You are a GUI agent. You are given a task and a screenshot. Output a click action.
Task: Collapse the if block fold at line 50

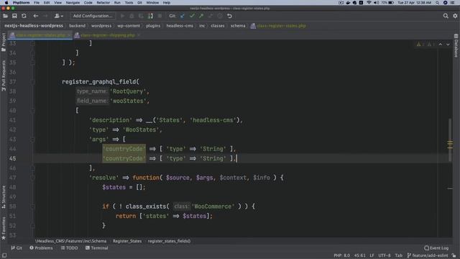click(x=32, y=206)
